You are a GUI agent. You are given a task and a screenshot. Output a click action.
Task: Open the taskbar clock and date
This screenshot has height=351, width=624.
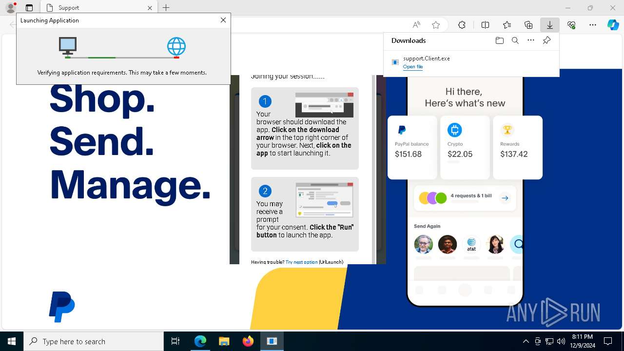(582, 341)
